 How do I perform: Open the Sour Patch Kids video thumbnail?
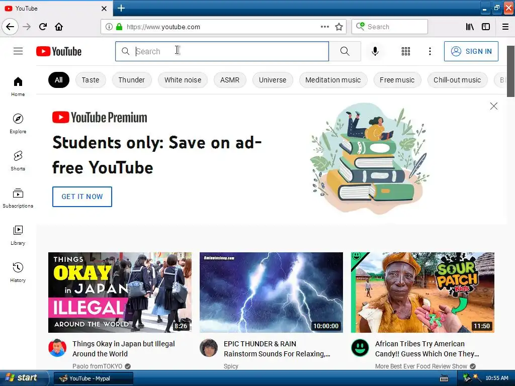click(422, 293)
